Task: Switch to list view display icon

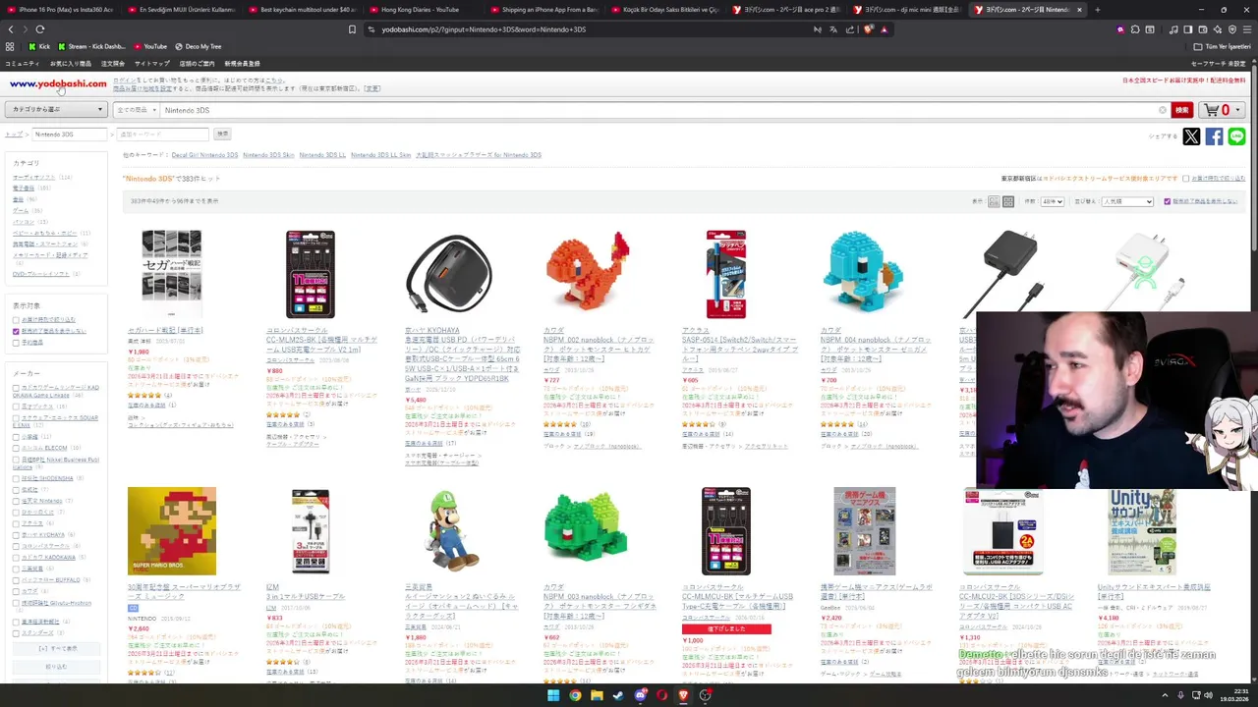Action: tap(994, 201)
